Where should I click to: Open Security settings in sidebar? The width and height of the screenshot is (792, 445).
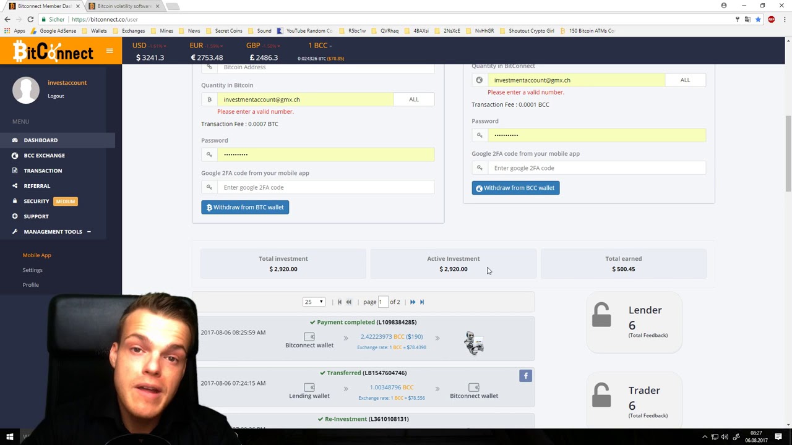(x=36, y=201)
